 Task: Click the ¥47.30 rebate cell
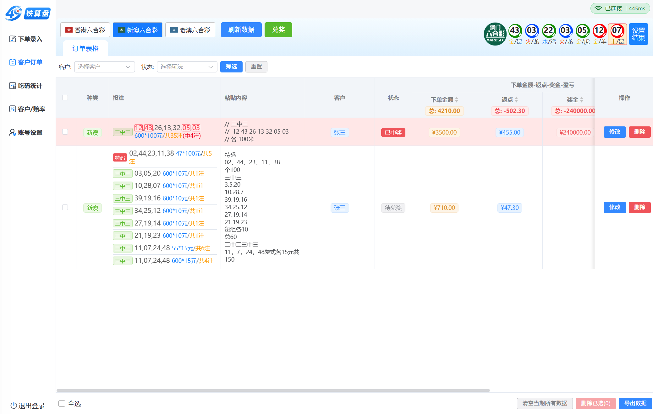click(510, 208)
